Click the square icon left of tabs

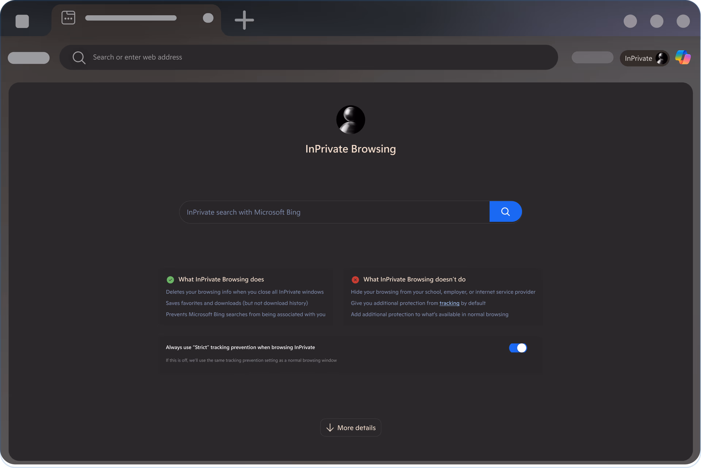22,21
